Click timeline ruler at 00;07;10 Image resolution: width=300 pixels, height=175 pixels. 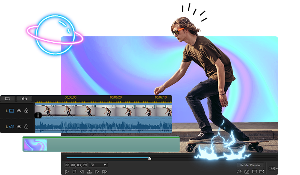click(x=161, y=97)
